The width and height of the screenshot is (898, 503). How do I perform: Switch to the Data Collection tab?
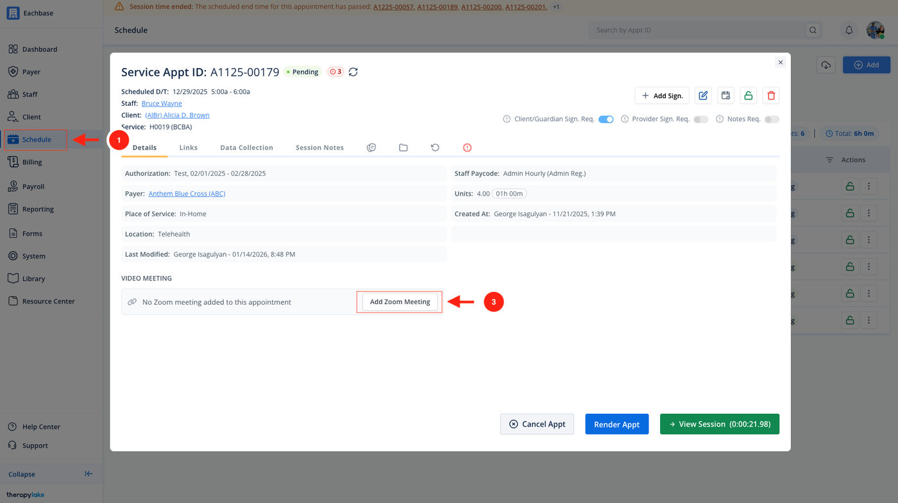[x=246, y=148]
